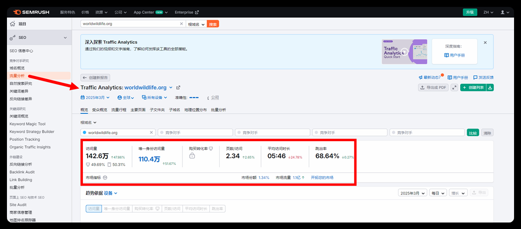This screenshot has height=229, width=521.
Task: Close the Traffic Analytics guide banner
Action: [485, 42]
